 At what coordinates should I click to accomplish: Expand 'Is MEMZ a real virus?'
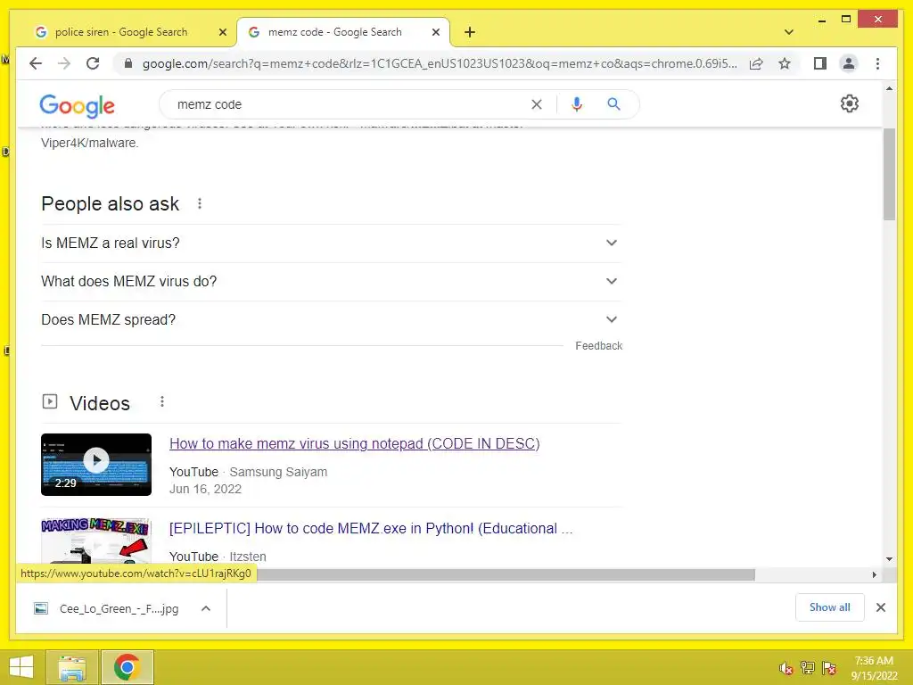tap(331, 243)
